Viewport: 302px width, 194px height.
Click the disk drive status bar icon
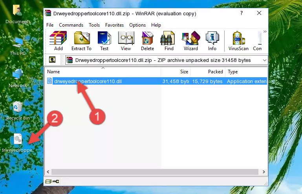[x=48, y=181]
